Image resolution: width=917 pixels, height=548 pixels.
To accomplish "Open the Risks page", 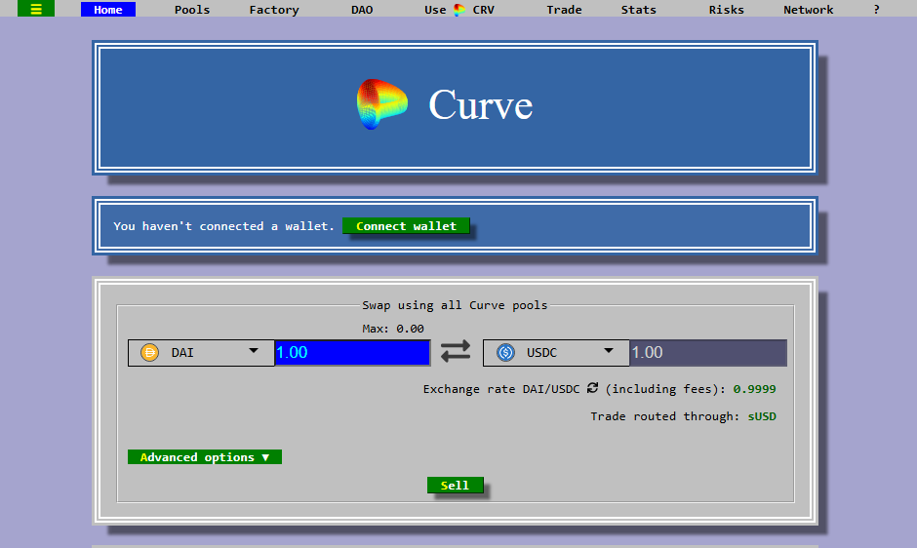I will pos(727,10).
